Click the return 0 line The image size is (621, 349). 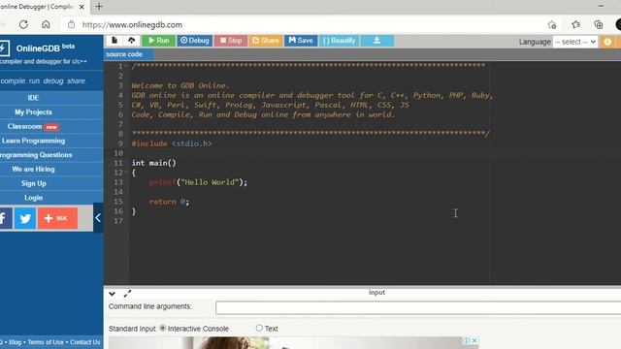point(169,202)
